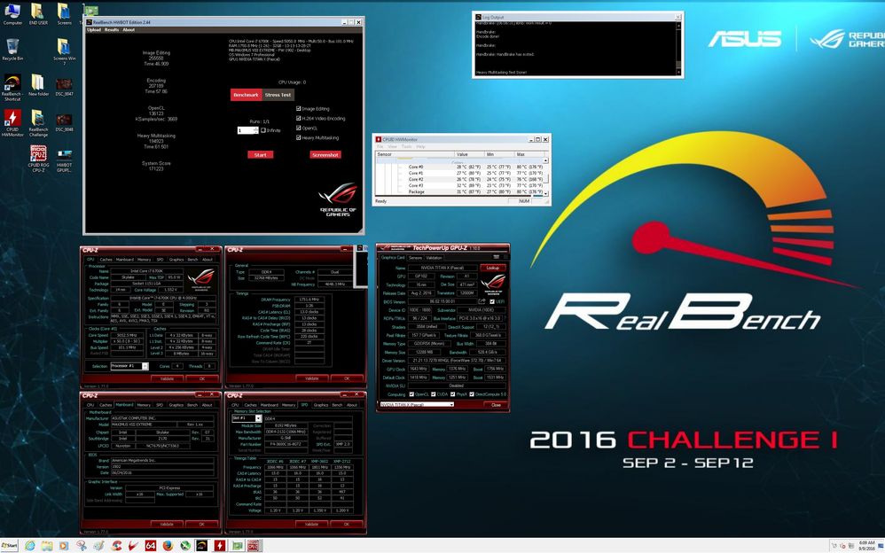Open Windows Explorer from the taskbar
The width and height of the screenshot is (885, 553).
47,546
